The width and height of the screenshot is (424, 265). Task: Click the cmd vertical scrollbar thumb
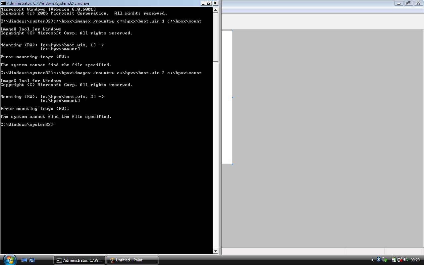click(x=215, y=37)
